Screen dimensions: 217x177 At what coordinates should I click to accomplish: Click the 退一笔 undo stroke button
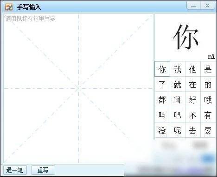click(x=15, y=170)
